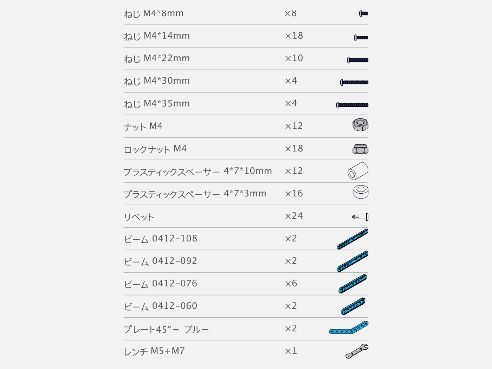Screen dimensions: 492x369
Task: Select the M5+M7 wrench icon
Action: (357, 351)
